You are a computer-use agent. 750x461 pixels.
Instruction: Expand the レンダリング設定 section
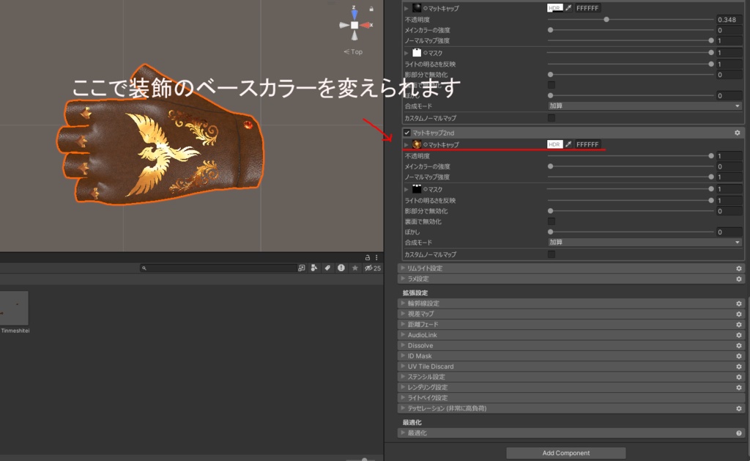point(404,387)
